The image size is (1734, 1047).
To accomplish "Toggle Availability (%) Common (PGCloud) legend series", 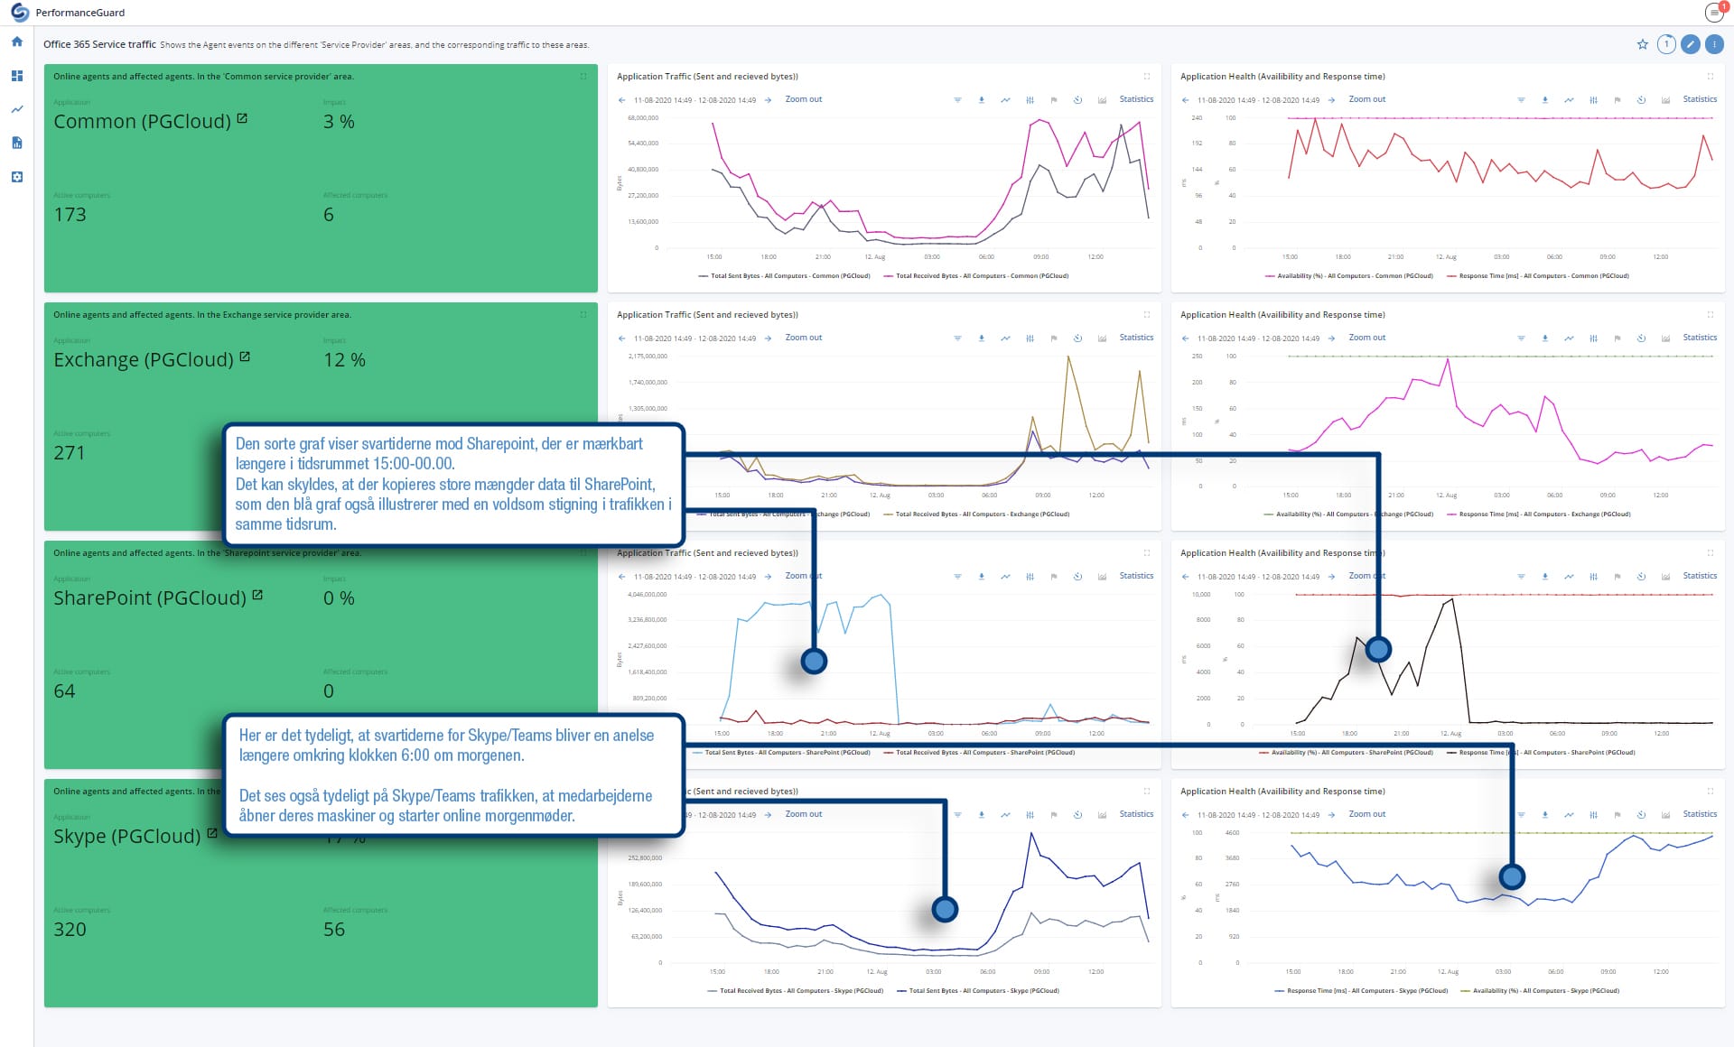I will point(1349,276).
